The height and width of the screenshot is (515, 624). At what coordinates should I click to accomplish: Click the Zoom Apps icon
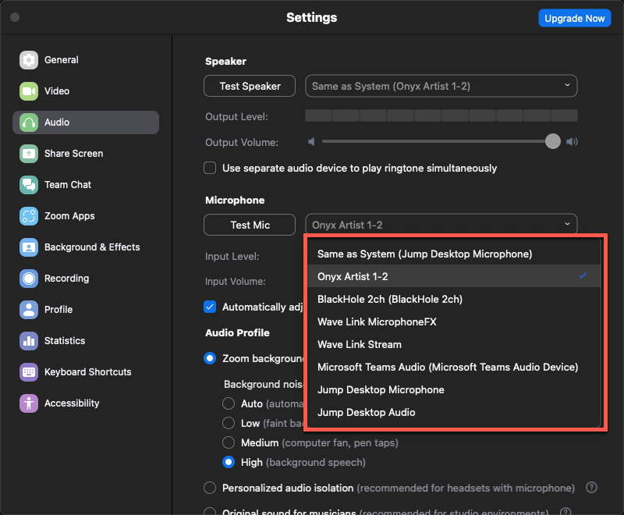tap(29, 216)
